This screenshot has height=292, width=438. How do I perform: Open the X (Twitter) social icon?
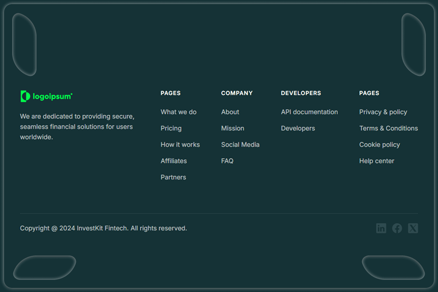(413, 228)
